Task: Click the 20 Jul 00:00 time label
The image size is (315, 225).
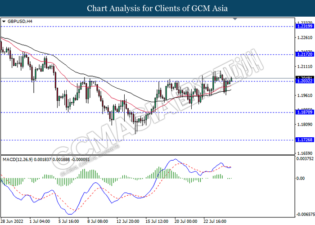Action: 186,221
